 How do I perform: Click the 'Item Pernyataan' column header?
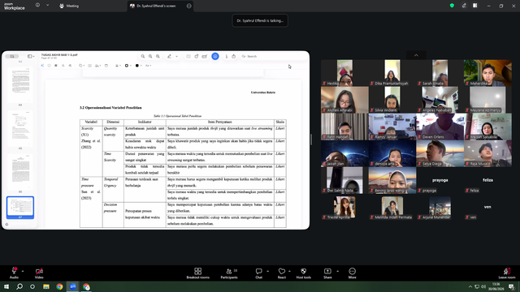[220, 122]
